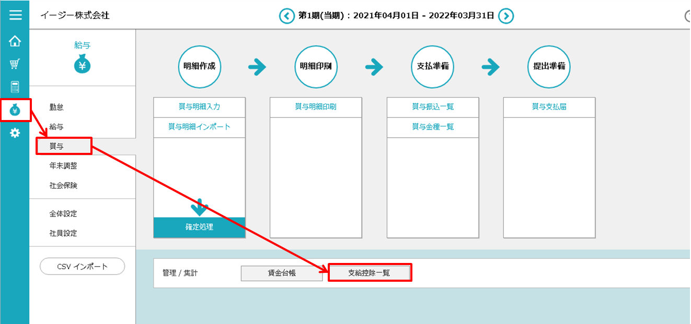Click the Home icon in sidebar

tap(15, 41)
